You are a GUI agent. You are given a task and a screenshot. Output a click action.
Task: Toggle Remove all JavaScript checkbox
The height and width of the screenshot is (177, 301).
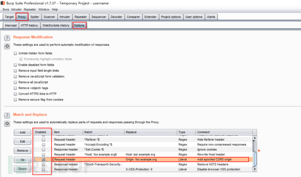(x=16, y=82)
